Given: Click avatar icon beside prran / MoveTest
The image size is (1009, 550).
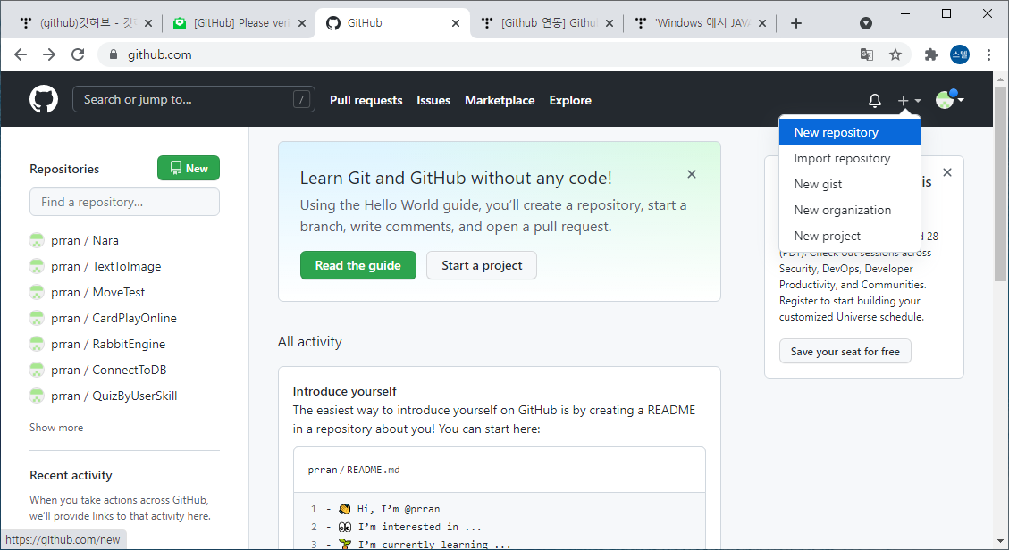Looking at the screenshot, I should tap(37, 292).
